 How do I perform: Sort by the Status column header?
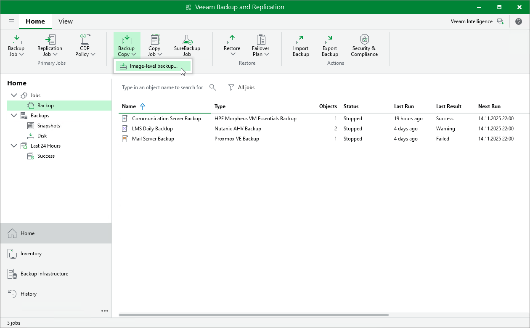pos(351,106)
